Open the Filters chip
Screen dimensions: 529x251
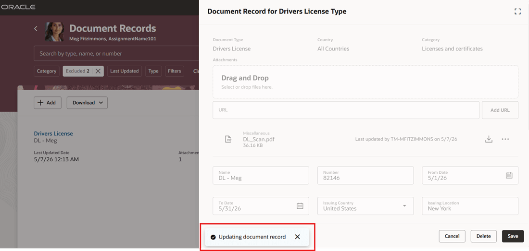175,71
